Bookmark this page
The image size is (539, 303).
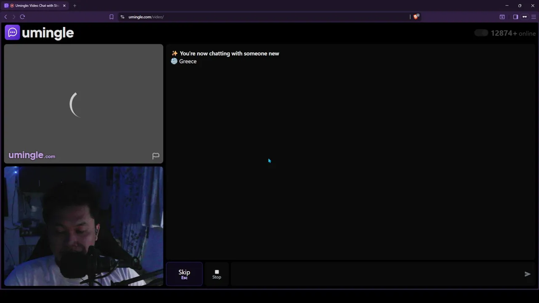click(111, 17)
